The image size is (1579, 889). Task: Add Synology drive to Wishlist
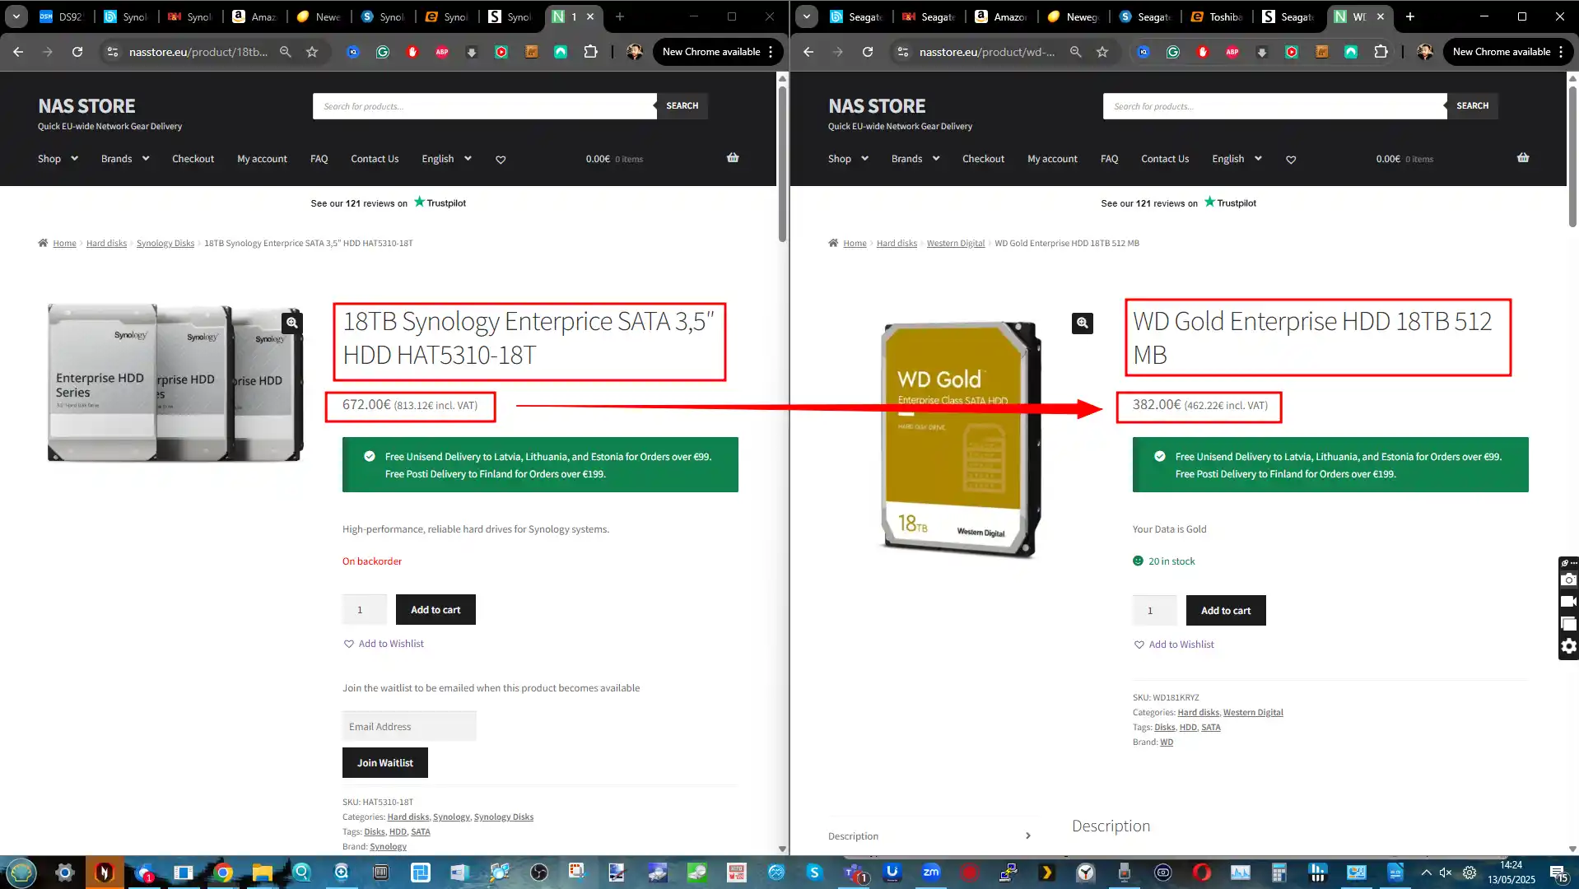pyautogui.click(x=384, y=644)
